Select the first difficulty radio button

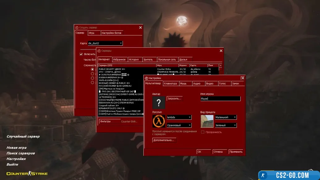click(92, 70)
